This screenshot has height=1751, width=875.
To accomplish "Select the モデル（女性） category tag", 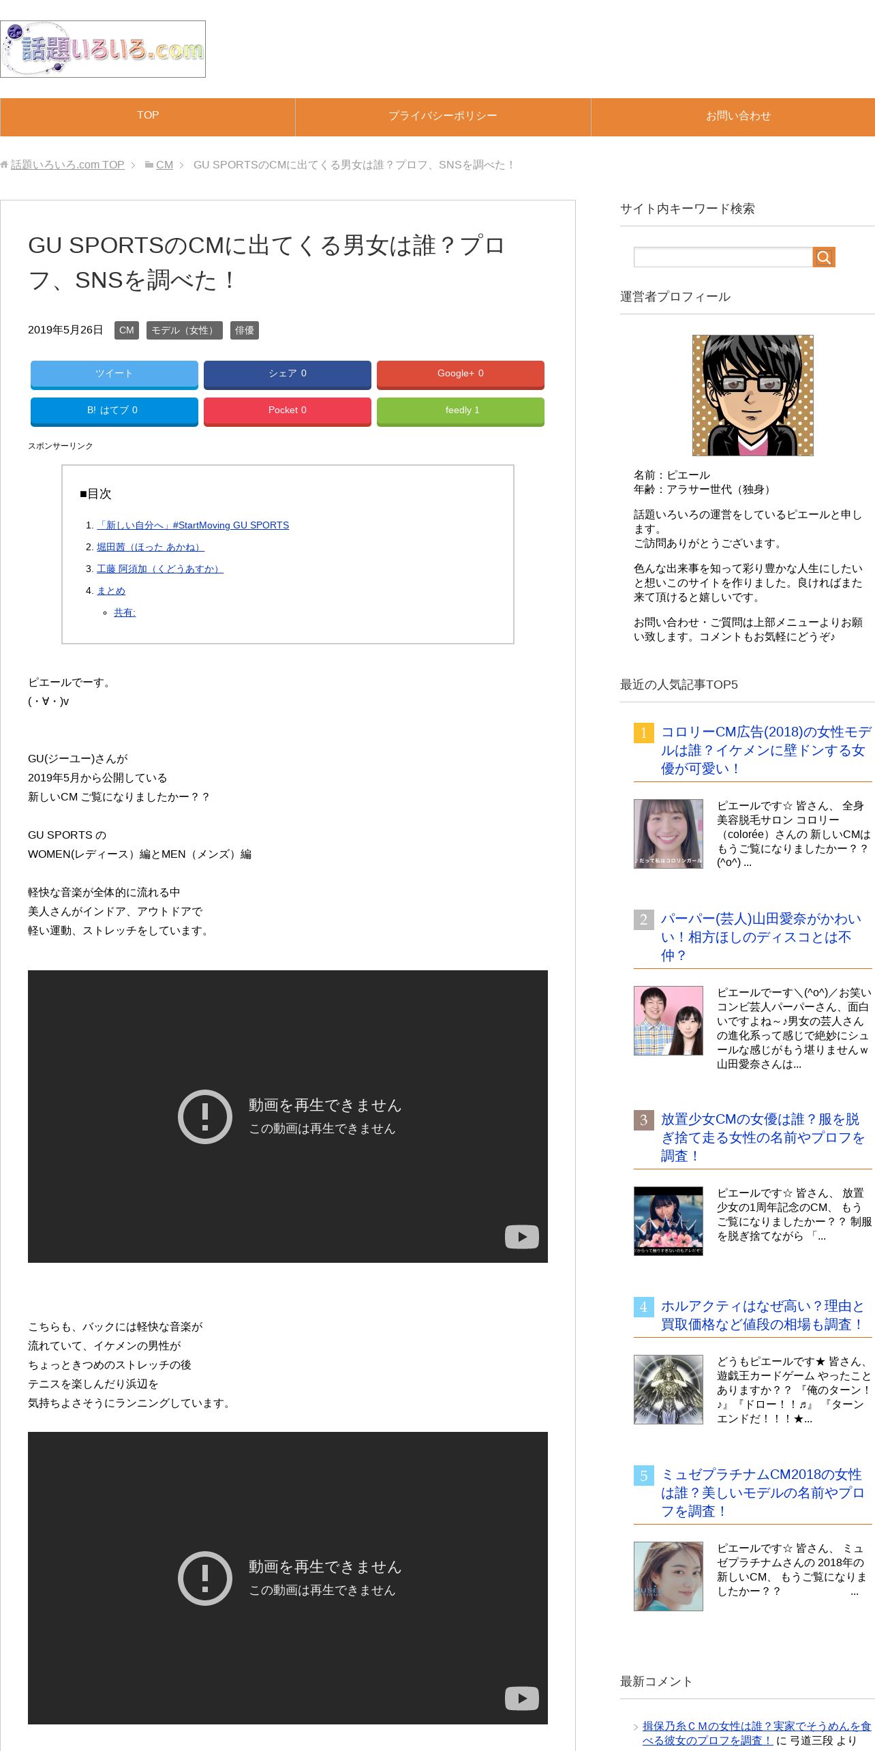I will pyautogui.click(x=185, y=331).
